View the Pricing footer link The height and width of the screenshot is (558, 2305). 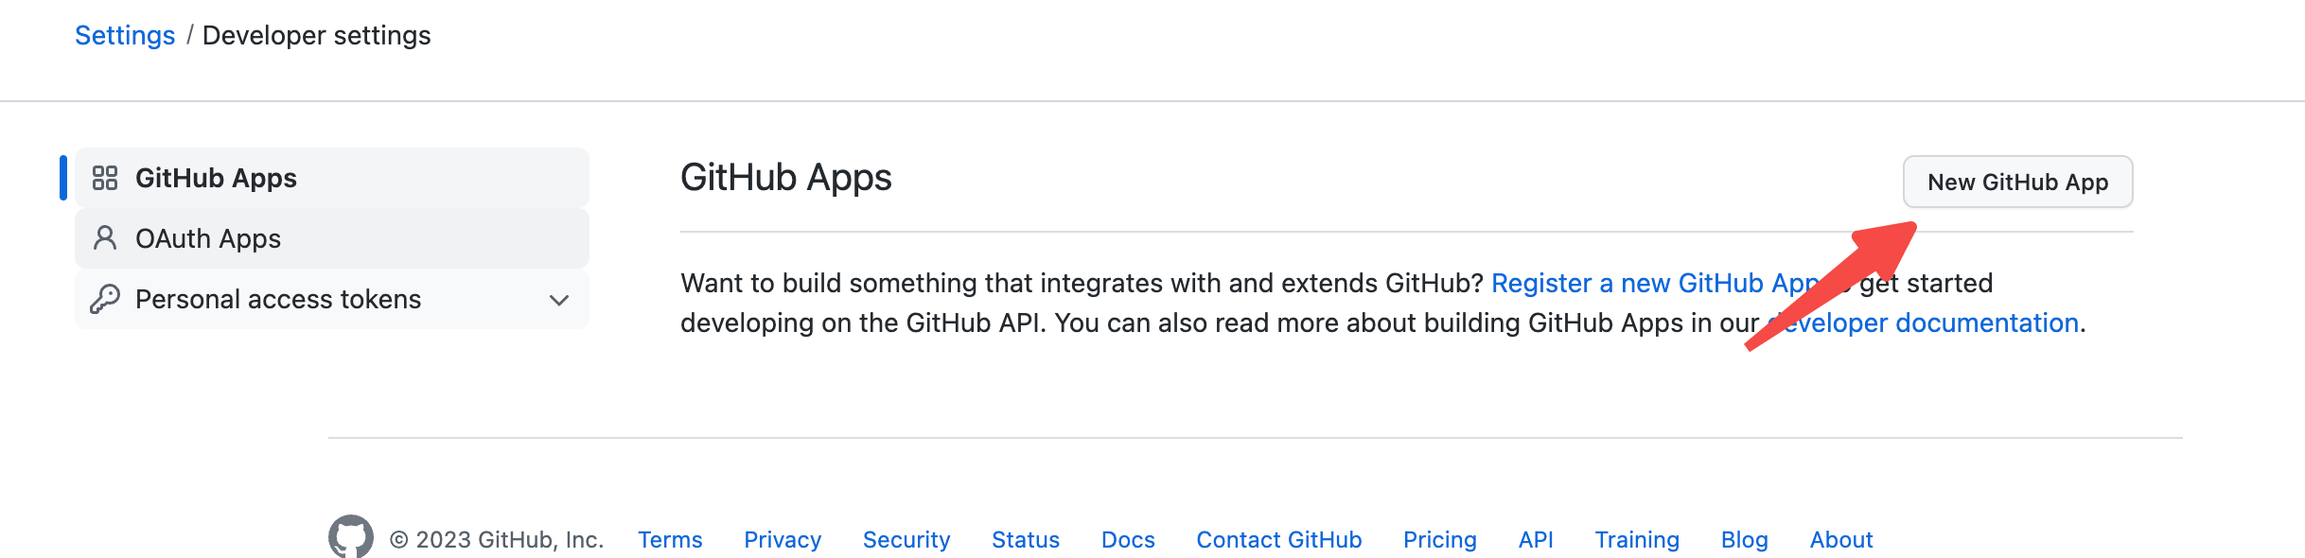(x=1440, y=539)
